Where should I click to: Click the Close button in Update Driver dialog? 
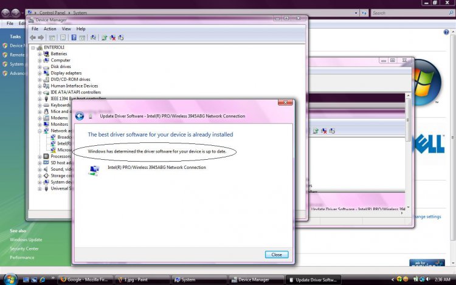[277, 255]
